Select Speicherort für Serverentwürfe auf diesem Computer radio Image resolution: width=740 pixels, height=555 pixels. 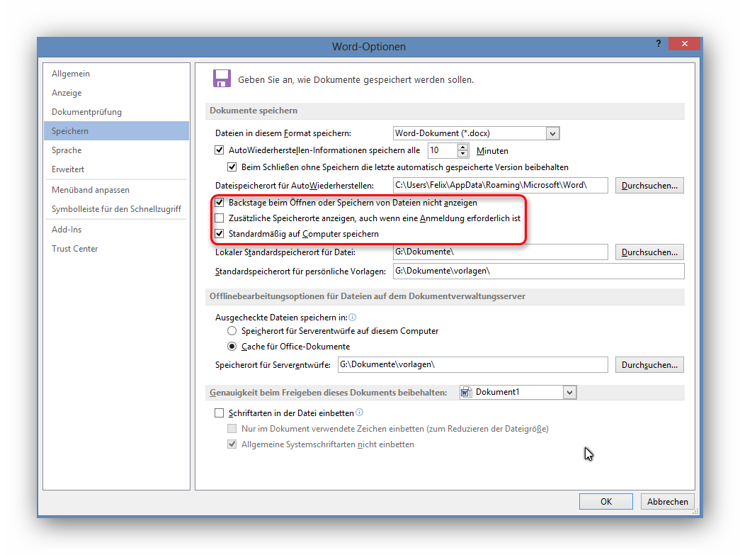coord(232,330)
